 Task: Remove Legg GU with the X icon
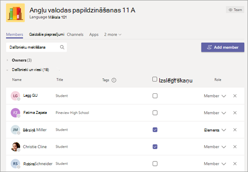click(x=235, y=96)
